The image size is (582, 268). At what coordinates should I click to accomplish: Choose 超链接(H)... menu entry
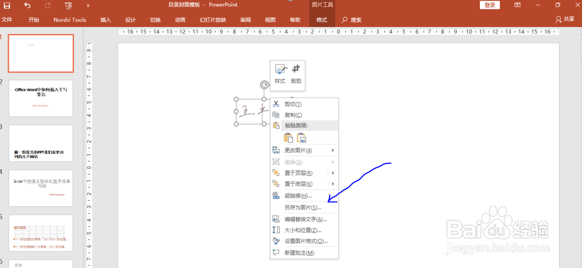(304, 196)
